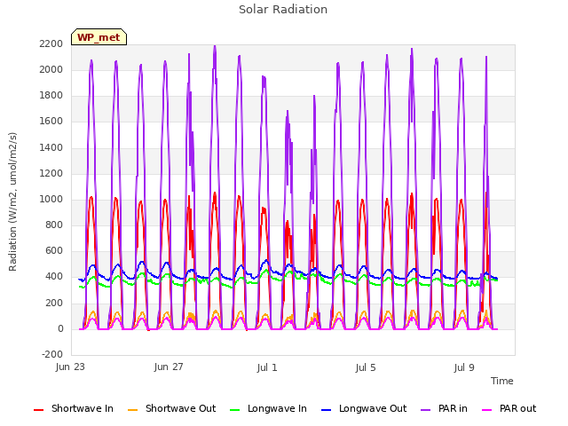Select the Longwave In legend entry
Screen dimensions: 568x426
268,408
